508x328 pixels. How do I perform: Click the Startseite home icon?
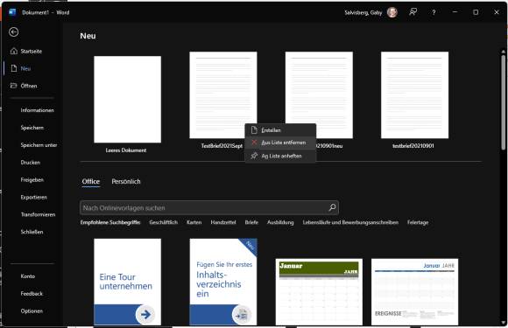coord(14,51)
